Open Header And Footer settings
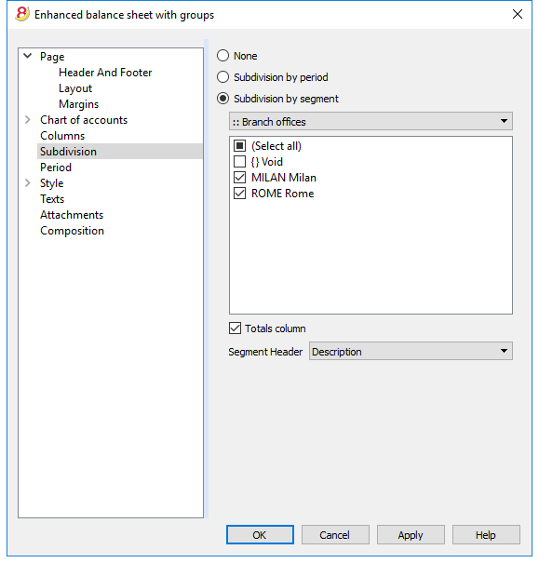Screen dimensions: 539x563 [x=105, y=73]
